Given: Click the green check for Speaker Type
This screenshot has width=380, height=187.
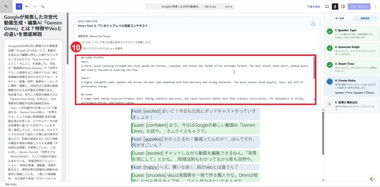Looking at the screenshot, I should [330, 31].
